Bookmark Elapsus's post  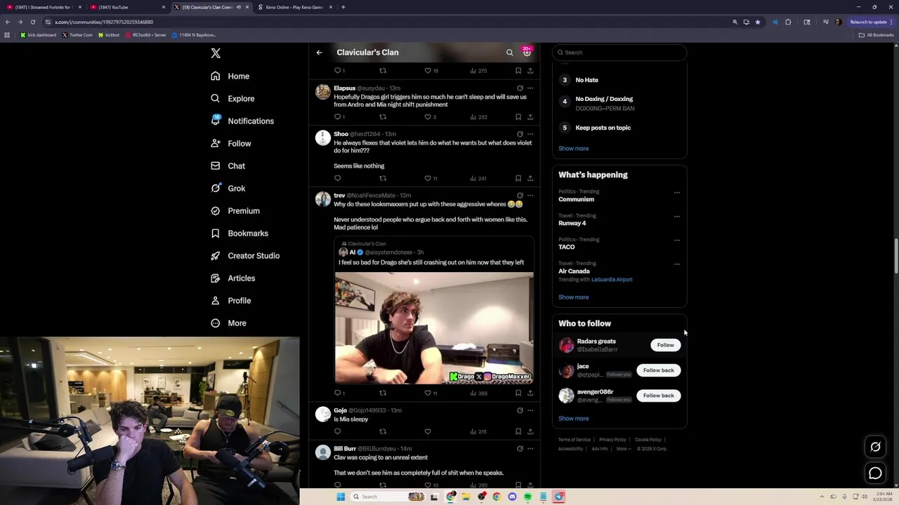pos(518,117)
